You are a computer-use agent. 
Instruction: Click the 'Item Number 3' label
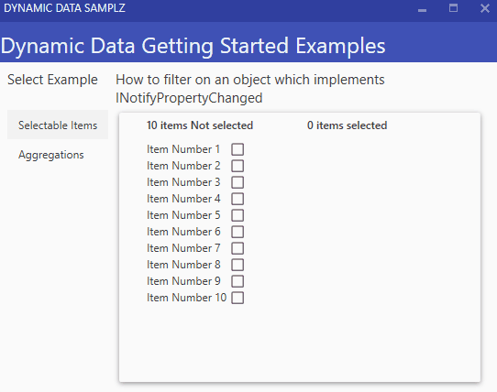[x=183, y=182]
